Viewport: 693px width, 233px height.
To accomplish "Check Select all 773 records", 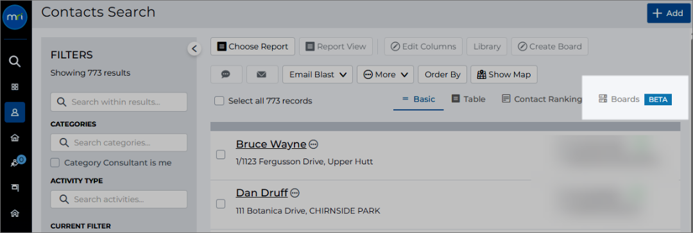I will tap(219, 101).
